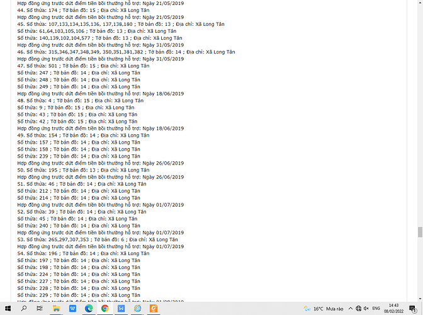Click line 'Số thửa: 42 ; Tờ bản đồ: 15'

[x=77, y=122]
